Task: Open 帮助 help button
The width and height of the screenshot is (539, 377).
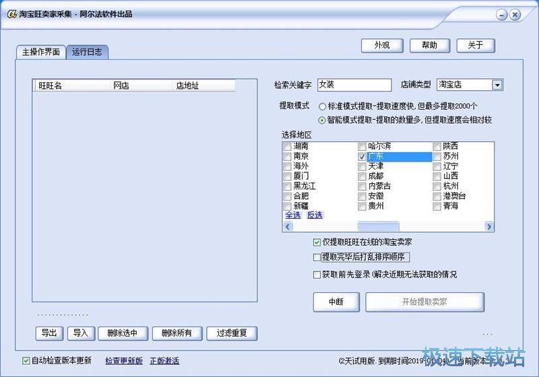Action: [430, 45]
